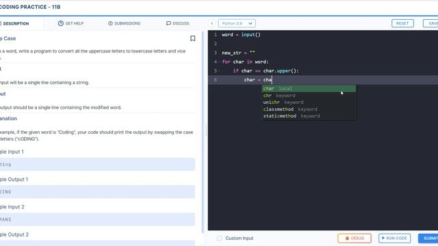Image resolution: width=438 pixels, height=246 pixels.
Task: Select the 'char local' autocomplete suggestion
Action: [x=309, y=89]
